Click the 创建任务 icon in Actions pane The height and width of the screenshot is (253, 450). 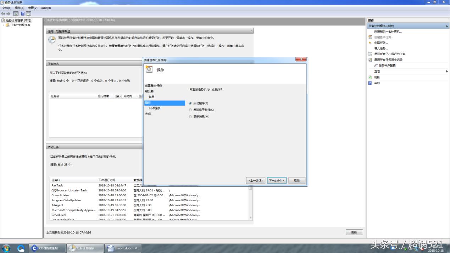click(370, 43)
